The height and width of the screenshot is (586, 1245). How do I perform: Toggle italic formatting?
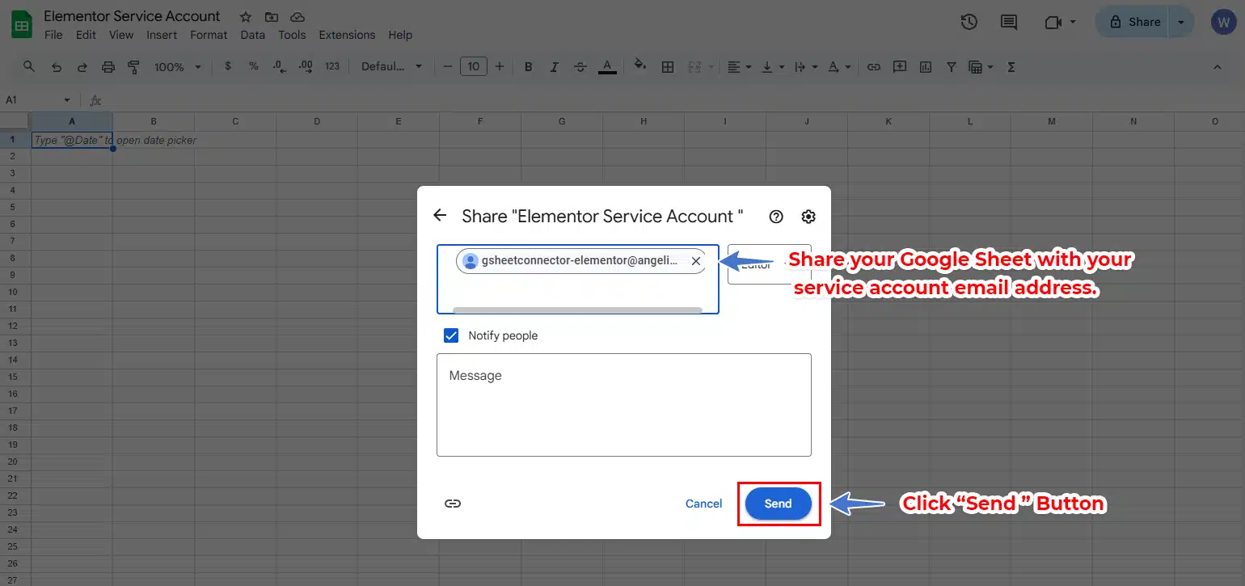[554, 67]
